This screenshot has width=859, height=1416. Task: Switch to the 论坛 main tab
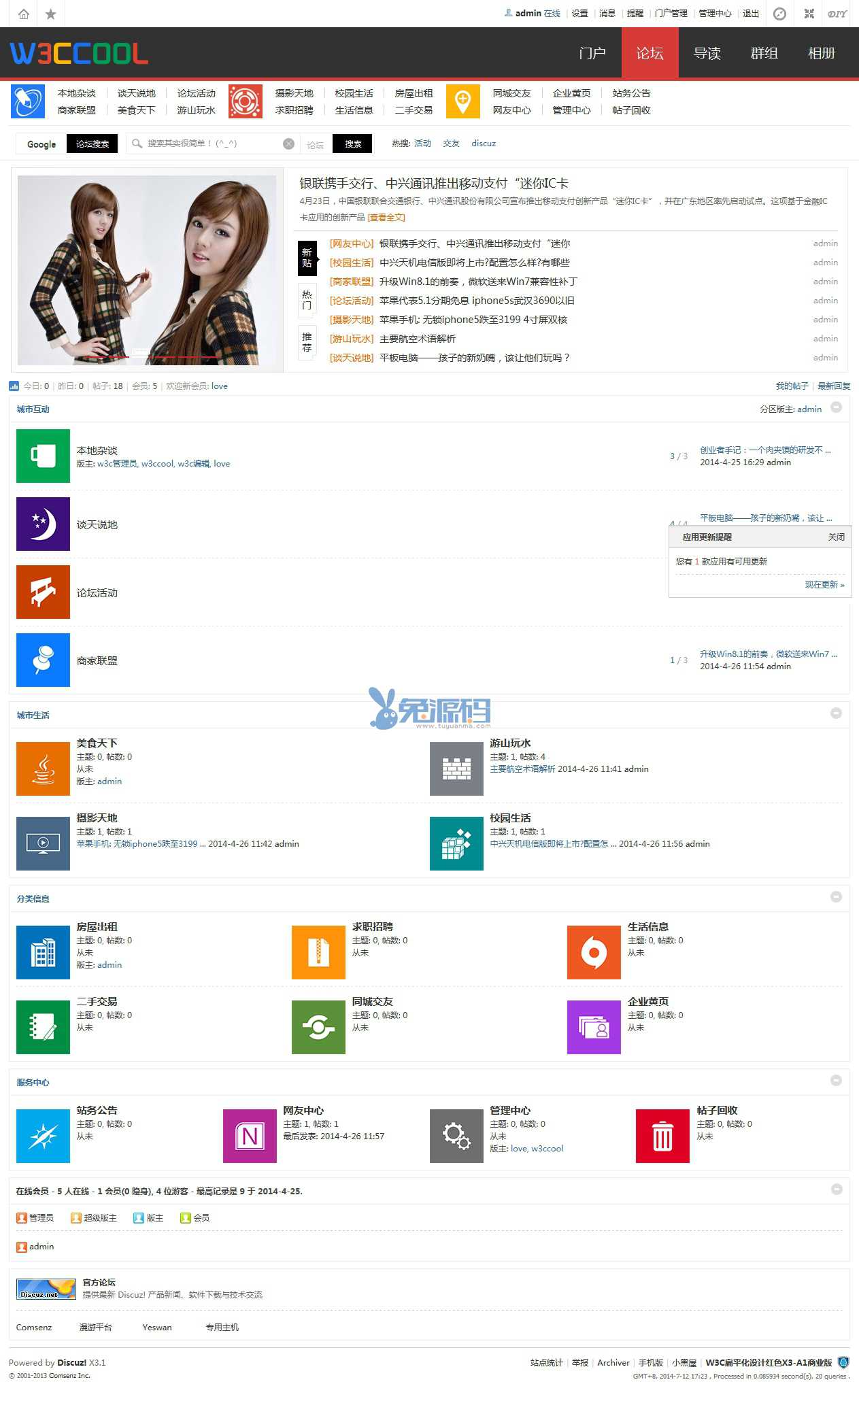tap(650, 53)
